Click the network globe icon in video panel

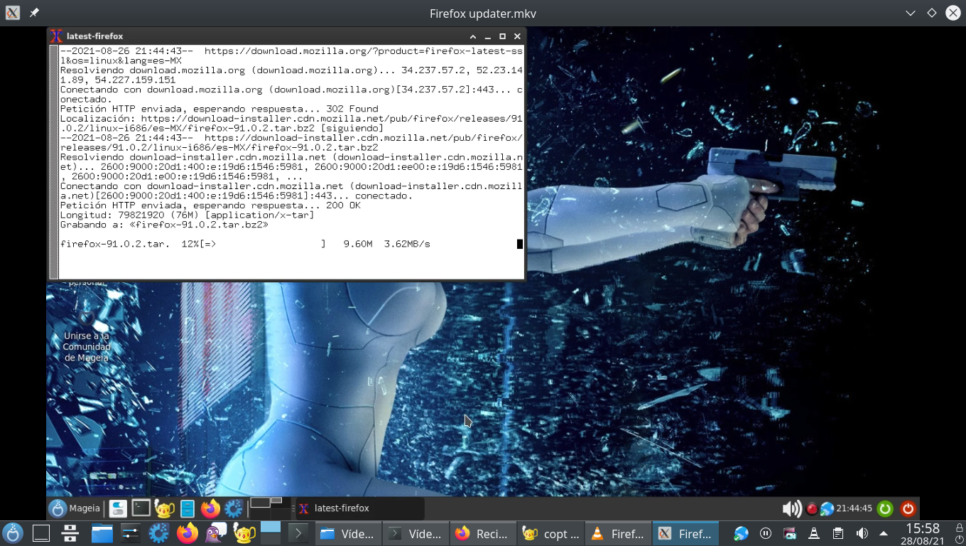827,509
